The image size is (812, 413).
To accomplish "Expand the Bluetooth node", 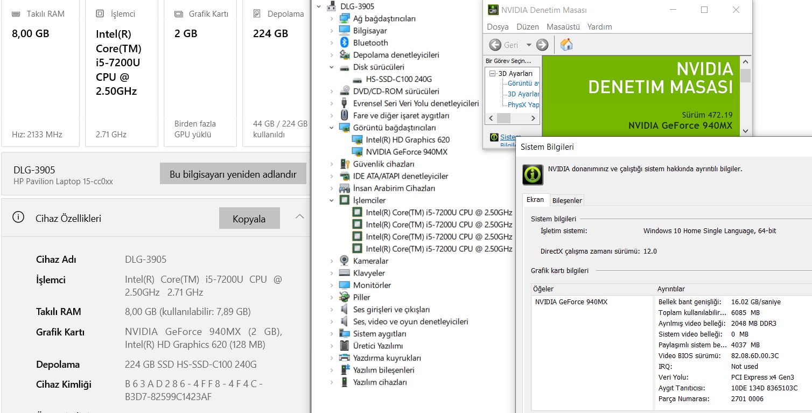I will click(x=332, y=43).
